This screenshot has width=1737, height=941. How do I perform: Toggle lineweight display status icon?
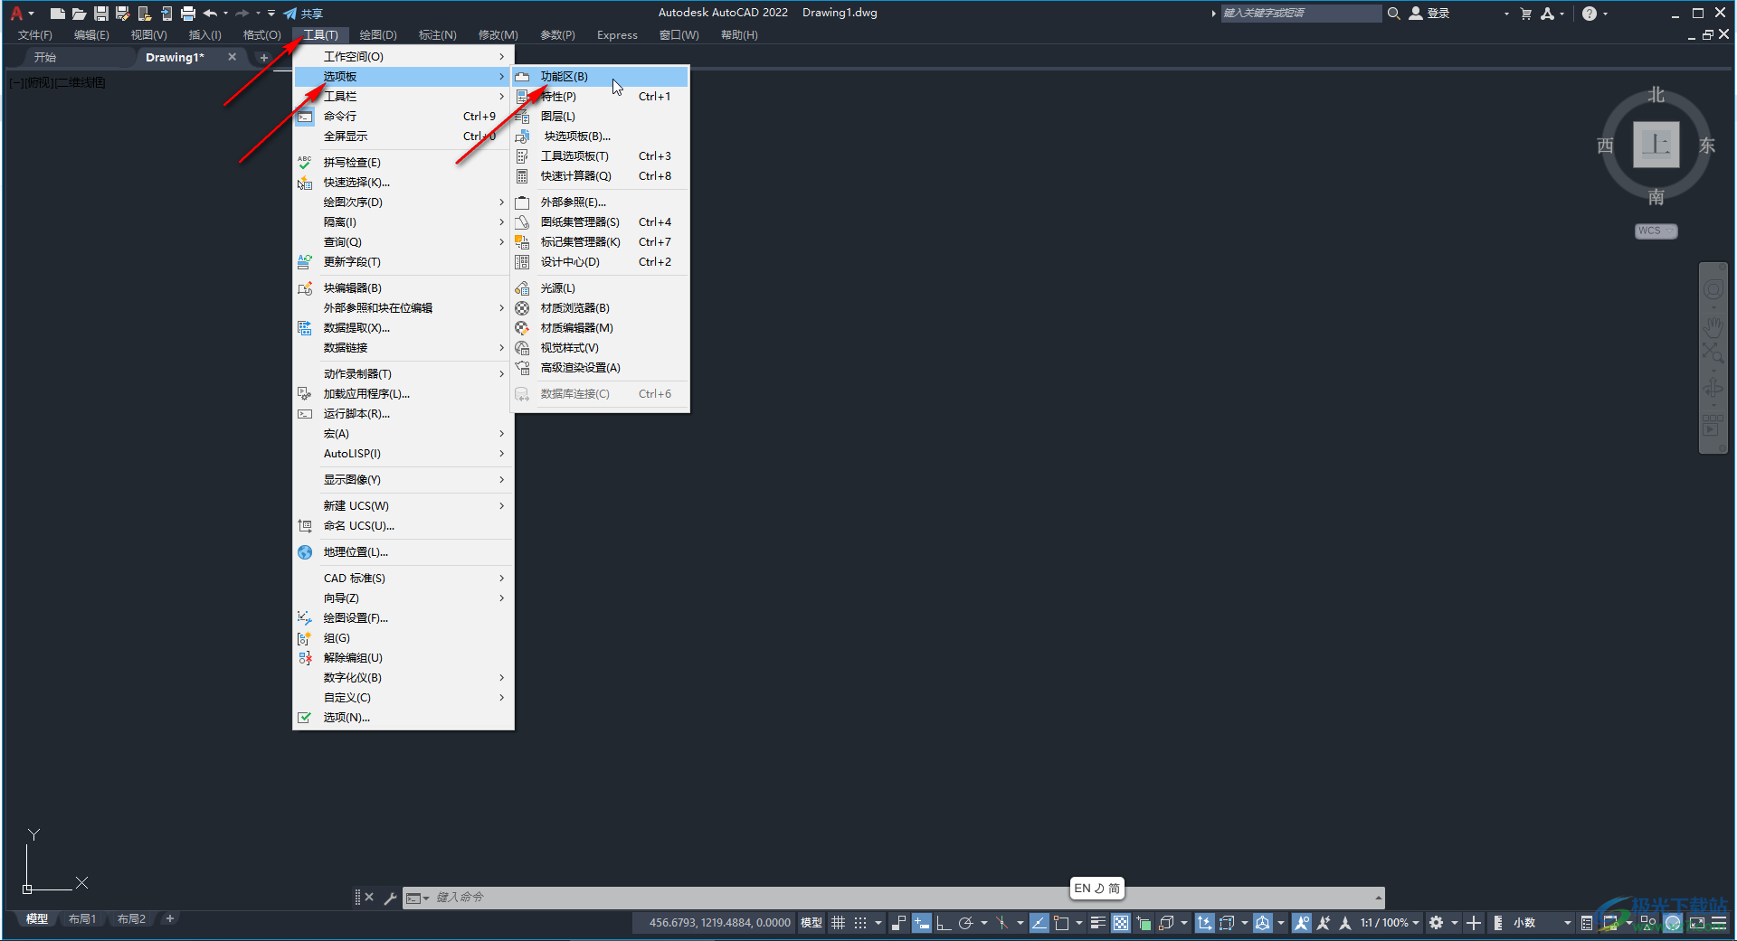click(x=1097, y=923)
